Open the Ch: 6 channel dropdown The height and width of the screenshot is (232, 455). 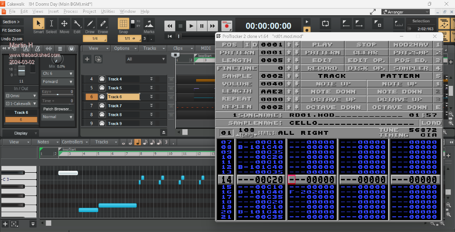point(57,74)
